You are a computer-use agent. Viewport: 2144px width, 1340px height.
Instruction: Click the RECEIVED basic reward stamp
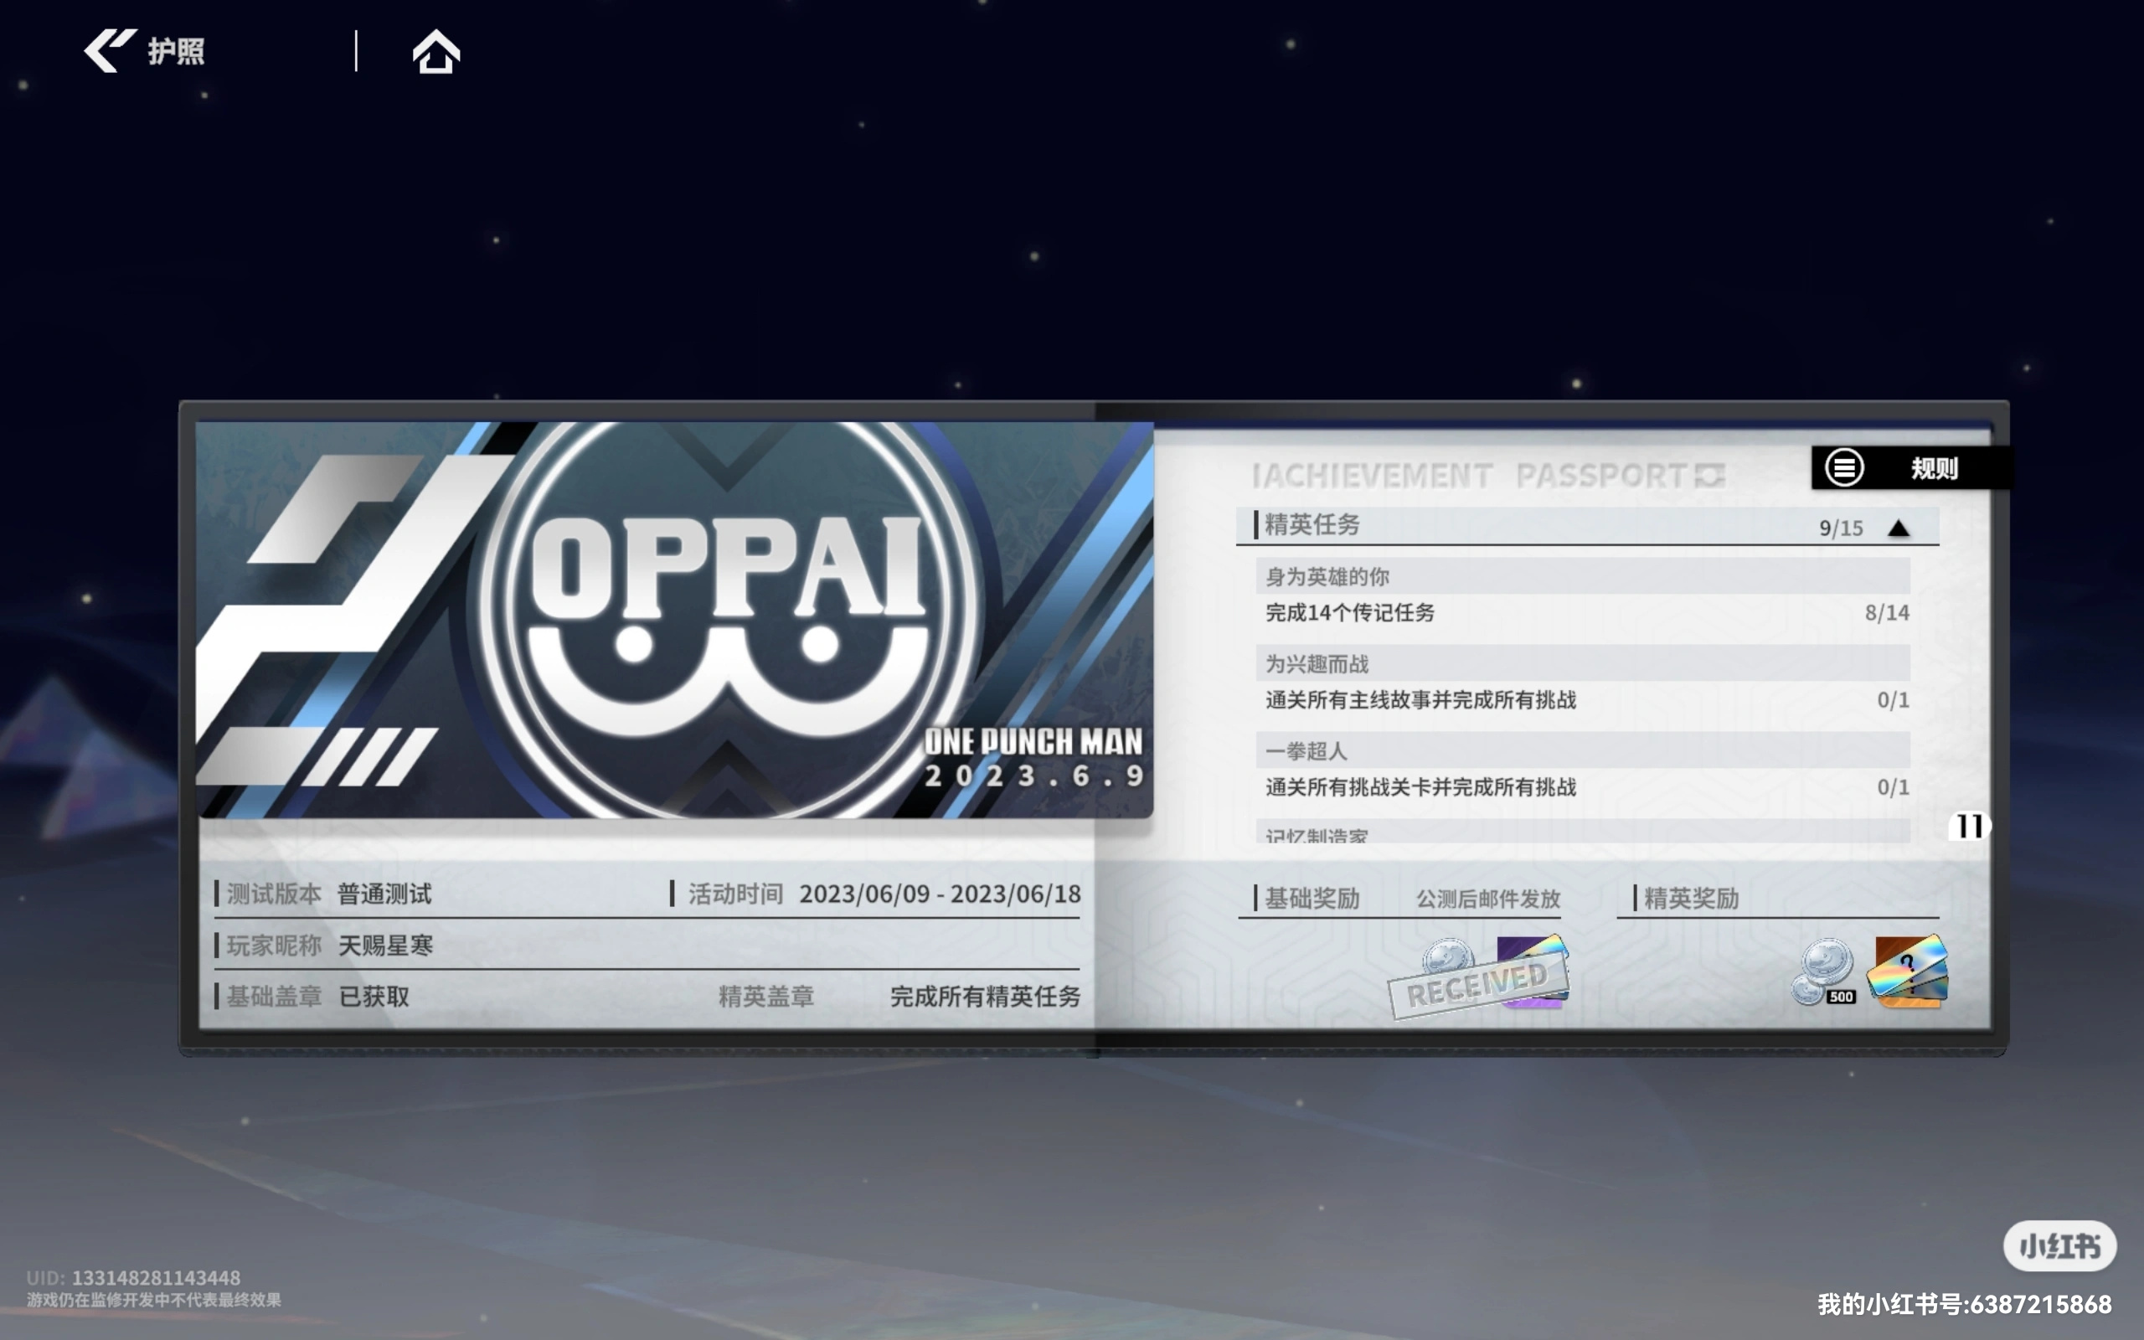pyautogui.click(x=1477, y=984)
